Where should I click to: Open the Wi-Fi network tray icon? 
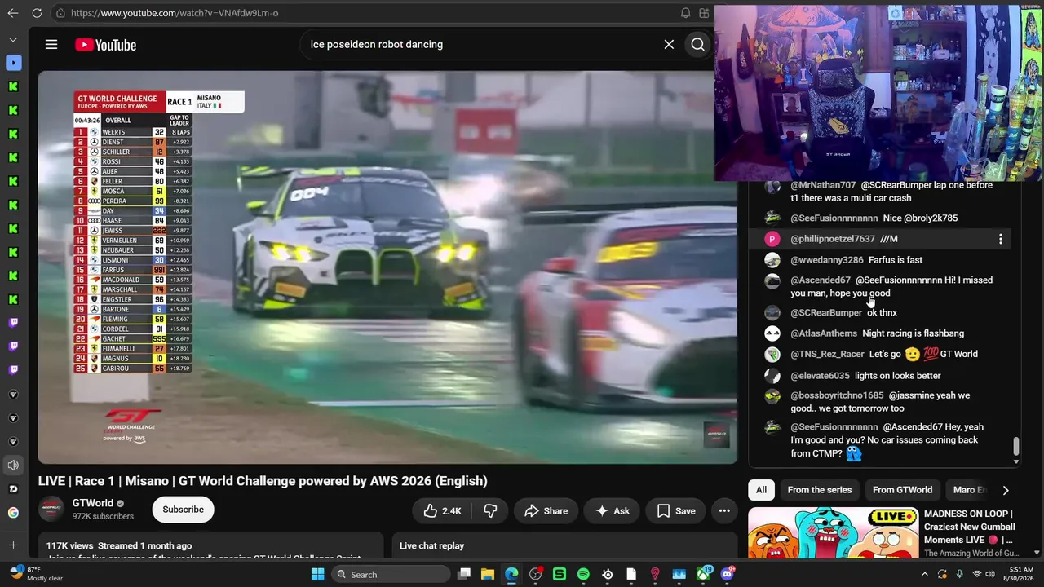[x=976, y=574]
